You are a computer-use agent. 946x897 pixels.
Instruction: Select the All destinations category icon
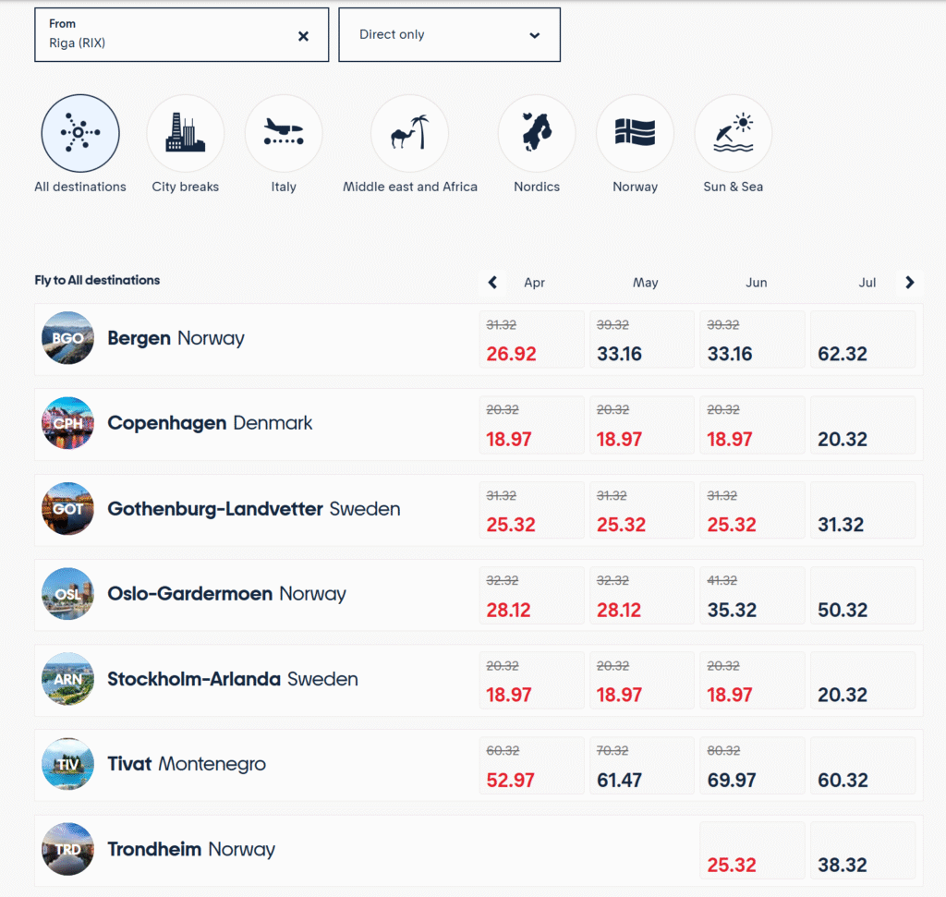79,134
